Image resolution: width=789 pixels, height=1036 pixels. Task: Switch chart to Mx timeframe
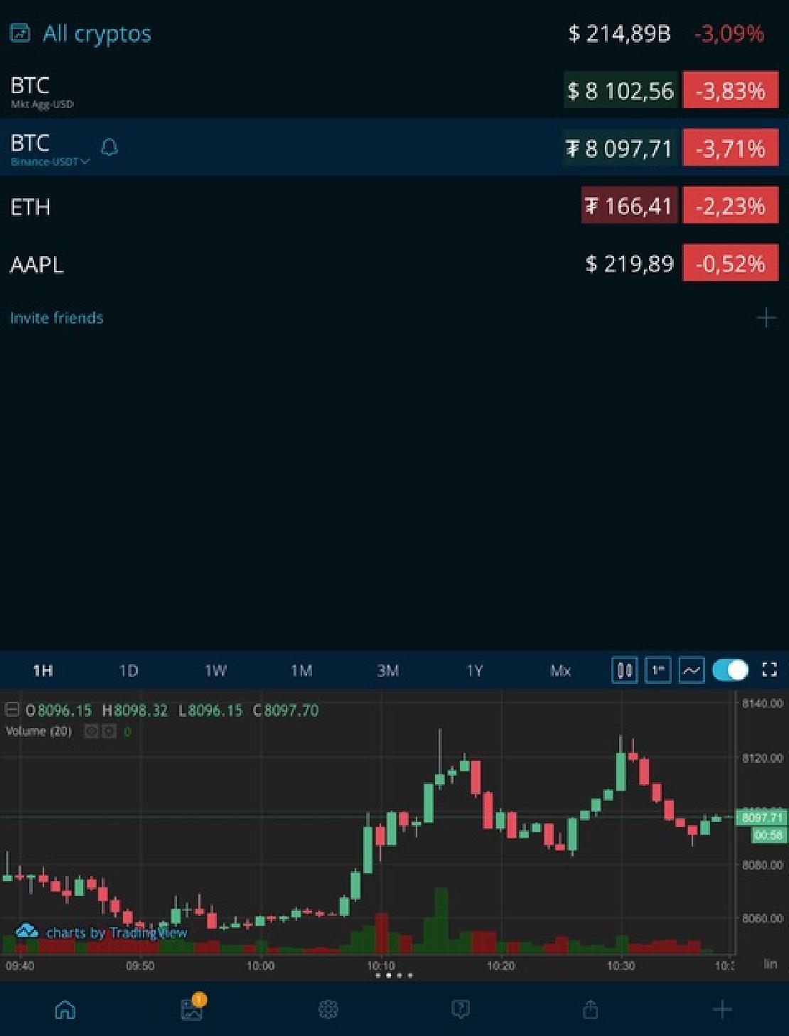560,671
